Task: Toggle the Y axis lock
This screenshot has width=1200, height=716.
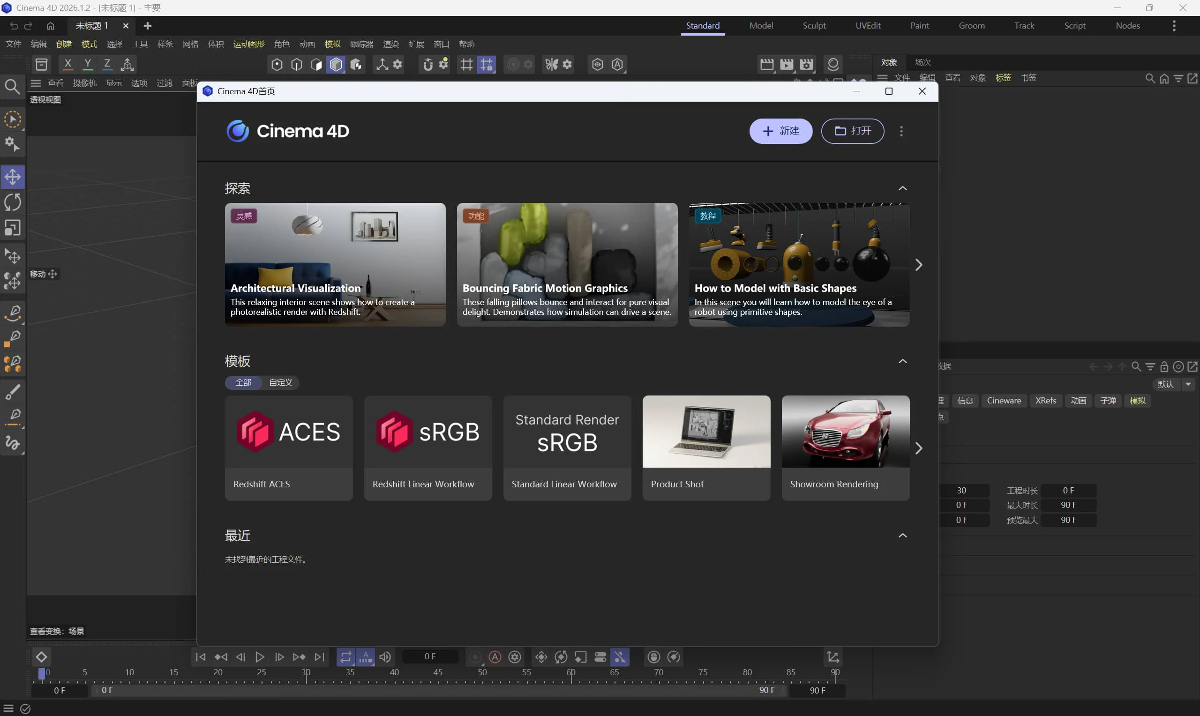Action: click(87, 64)
